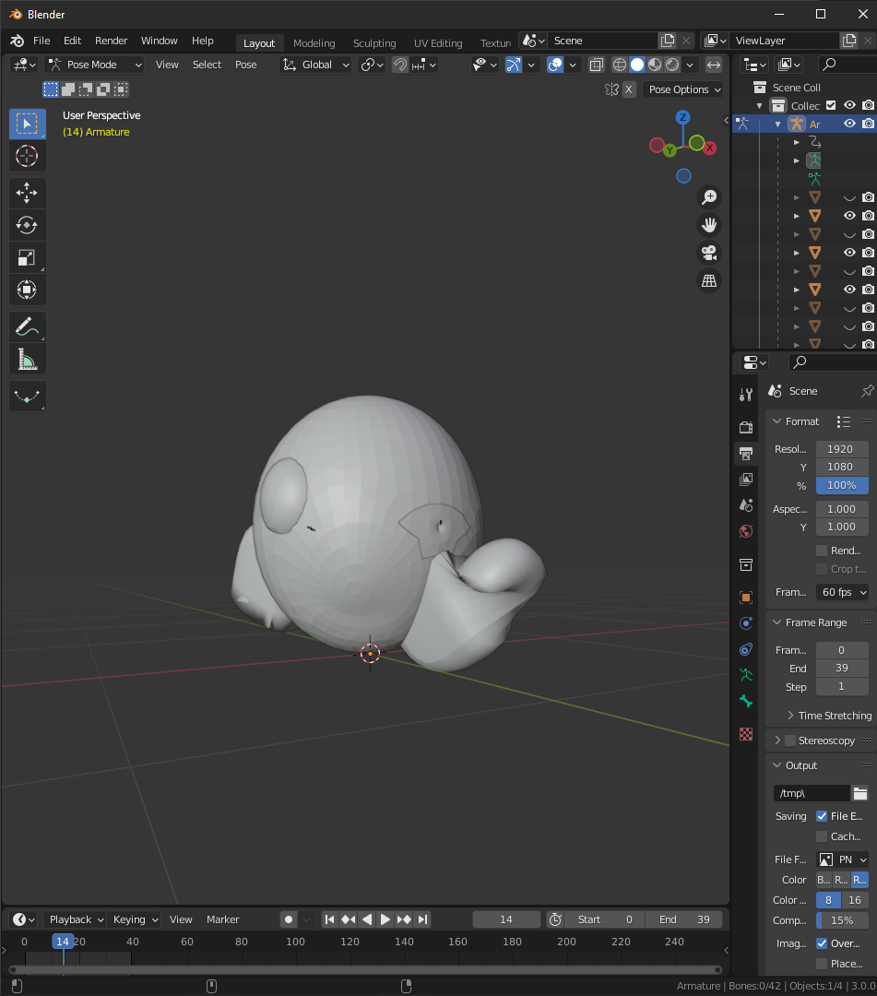Viewport: 877px width, 996px height.
Task: Select the Select Box tool
Action: pyautogui.click(x=27, y=124)
